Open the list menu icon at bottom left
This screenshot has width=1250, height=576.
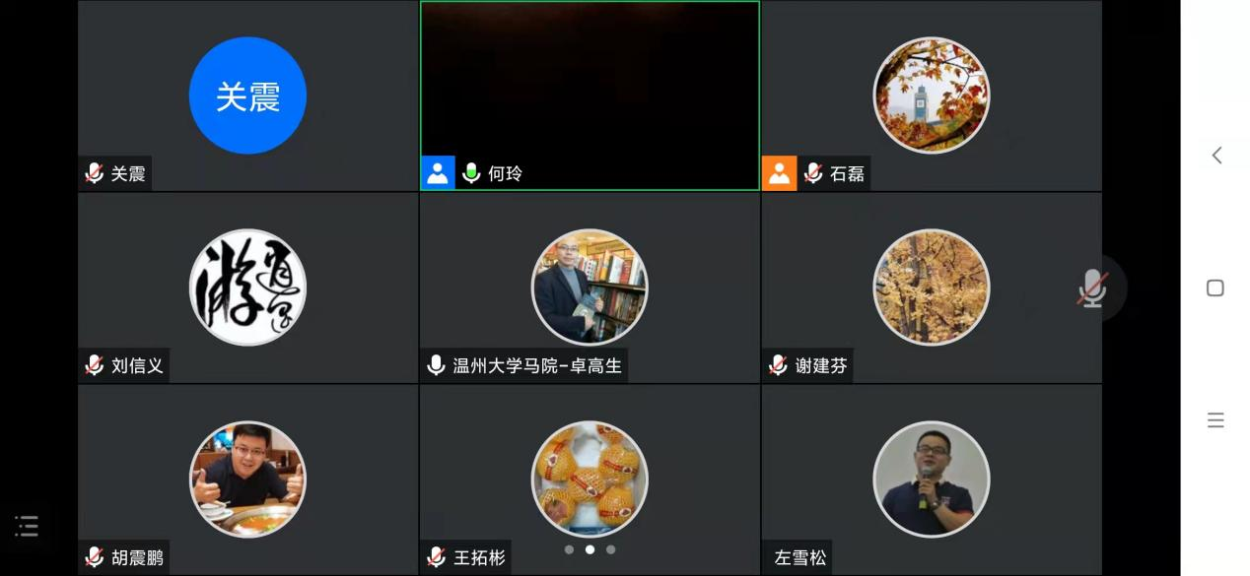[x=28, y=526]
